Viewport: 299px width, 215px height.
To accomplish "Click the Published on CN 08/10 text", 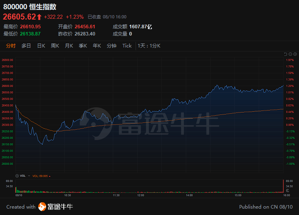I will point(266,207).
